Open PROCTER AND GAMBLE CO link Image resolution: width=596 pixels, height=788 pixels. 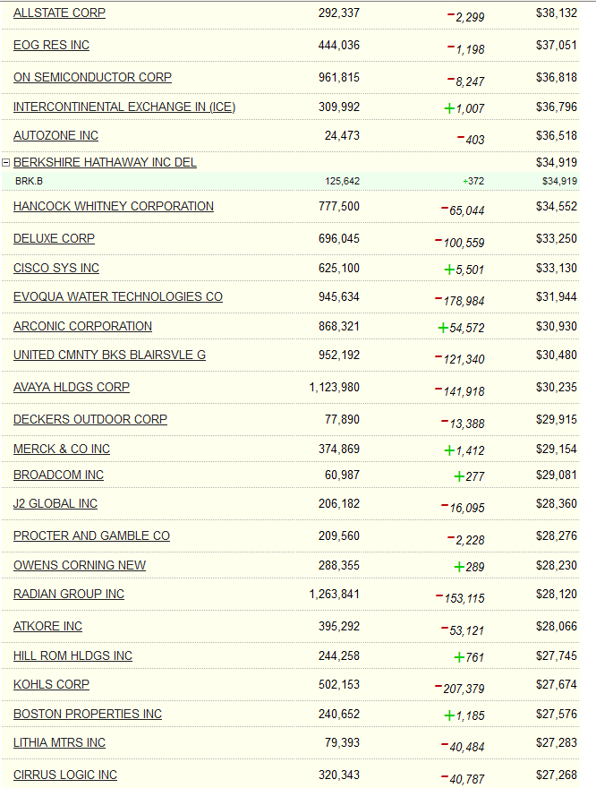coord(91,536)
